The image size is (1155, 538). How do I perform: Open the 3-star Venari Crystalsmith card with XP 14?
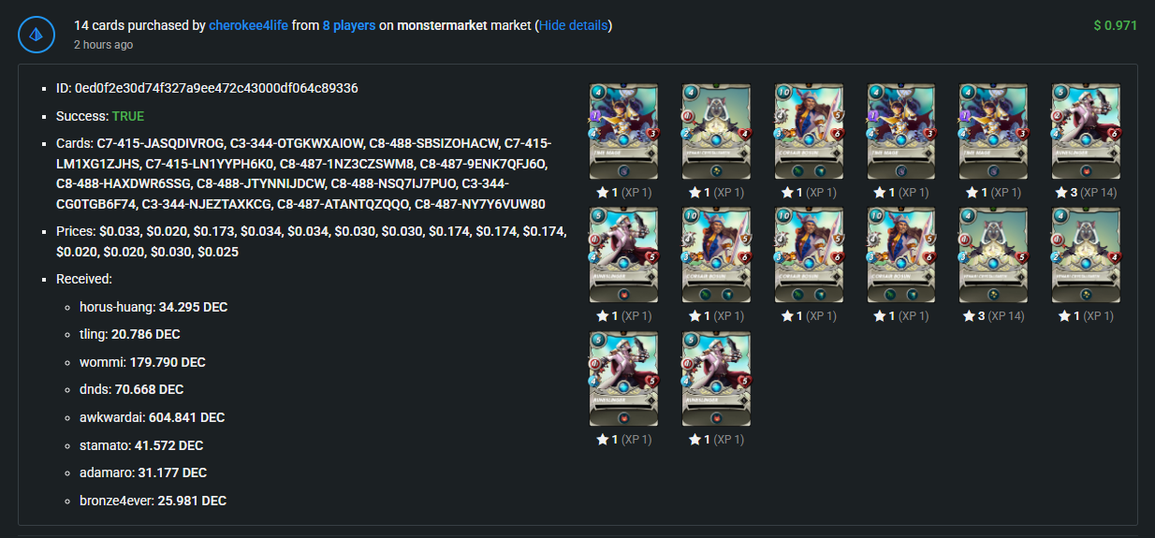point(994,254)
